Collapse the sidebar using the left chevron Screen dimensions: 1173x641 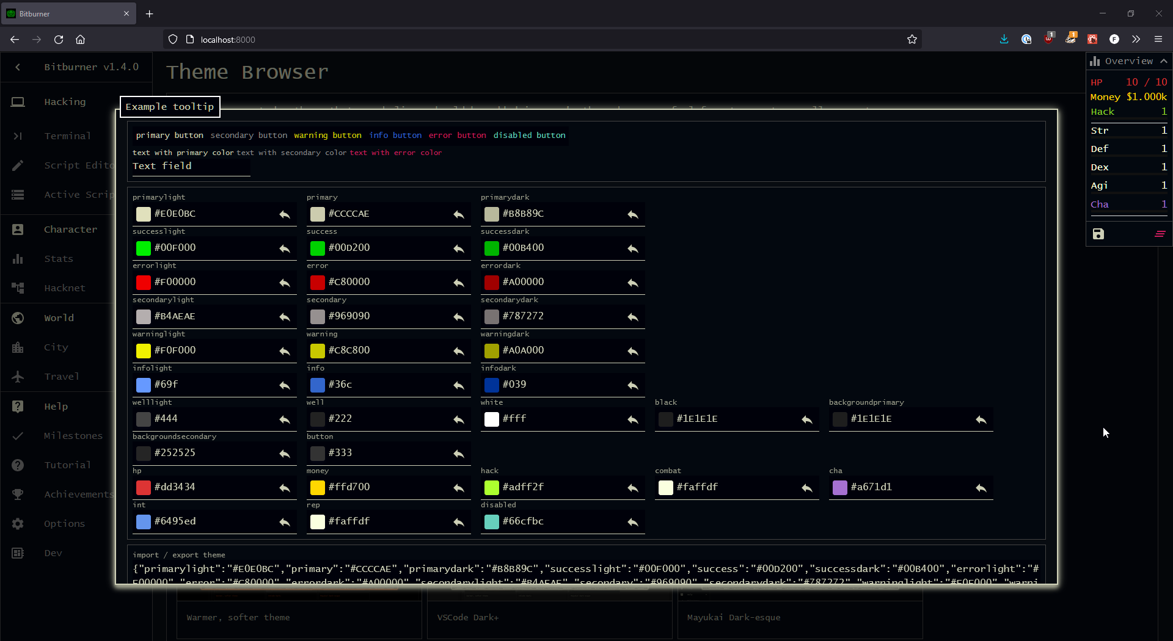coord(18,67)
